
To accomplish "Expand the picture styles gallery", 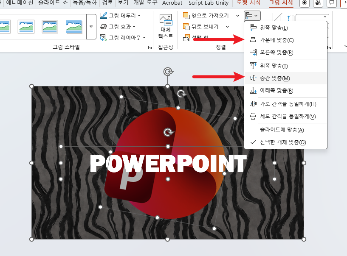I will pyautogui.click(x=91, y=27).
